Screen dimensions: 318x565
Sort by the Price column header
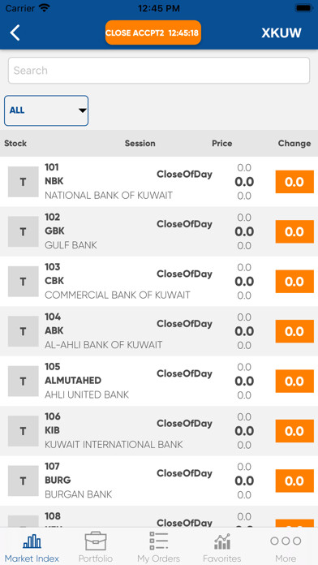tap(221, 144)
